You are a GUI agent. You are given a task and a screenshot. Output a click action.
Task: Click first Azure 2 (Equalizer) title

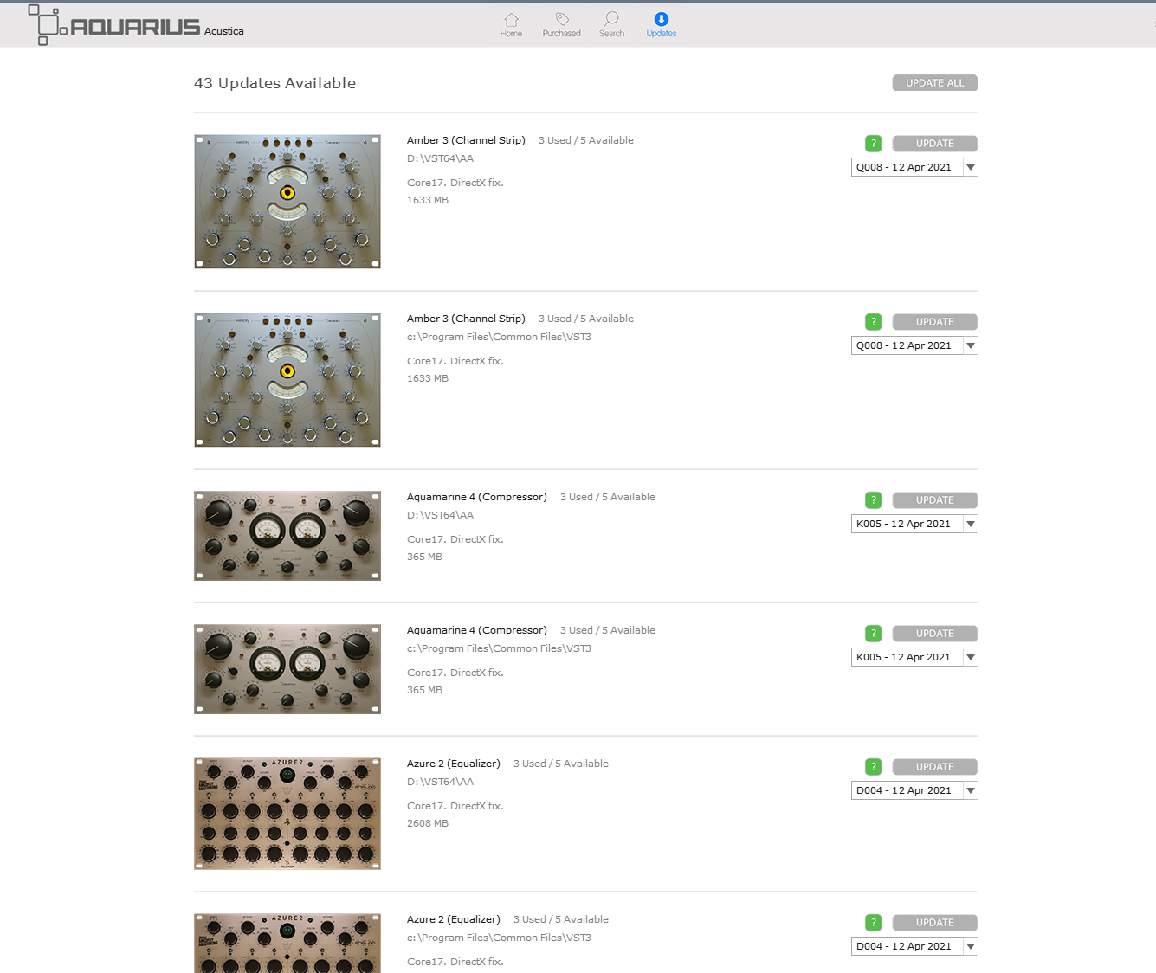click(x=454, y=764)
